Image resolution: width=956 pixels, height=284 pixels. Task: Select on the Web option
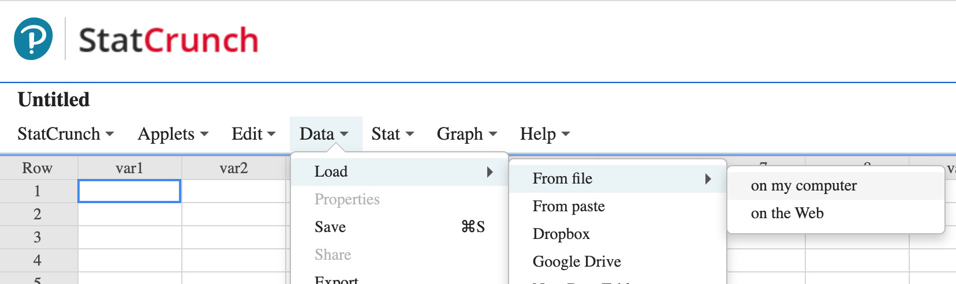tap(835, 213)
